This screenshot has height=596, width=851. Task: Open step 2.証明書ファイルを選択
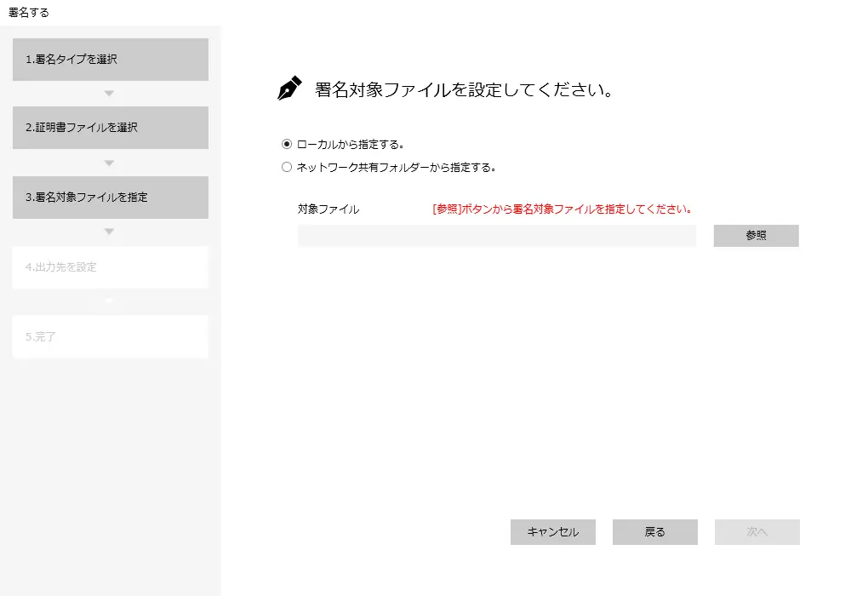tap(110, 128)
